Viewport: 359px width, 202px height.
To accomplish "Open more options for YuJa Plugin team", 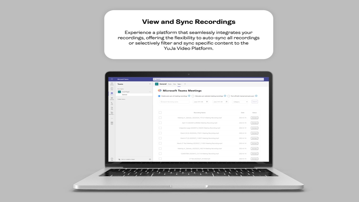I will (x=150, y=92).
